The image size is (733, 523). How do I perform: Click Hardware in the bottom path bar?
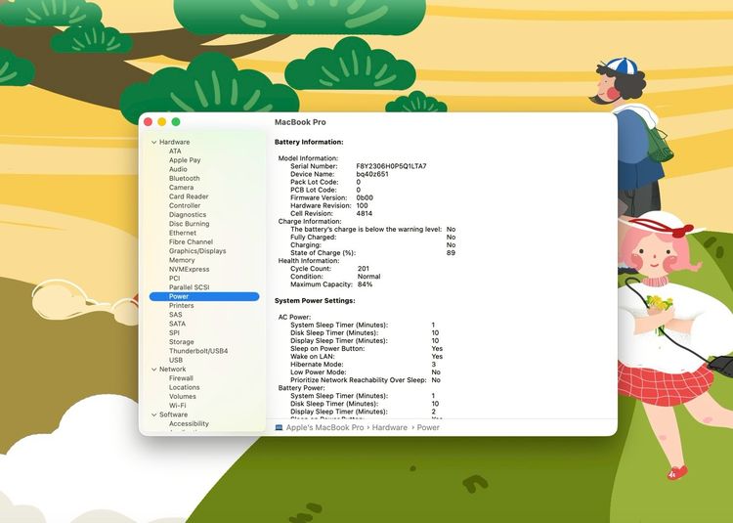pyautogui.click(x=390, y=427)
